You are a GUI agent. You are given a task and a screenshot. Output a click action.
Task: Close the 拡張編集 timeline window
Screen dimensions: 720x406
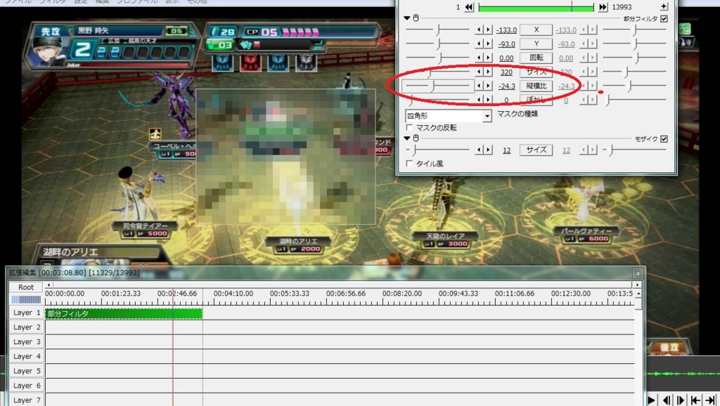pos(638,273)
